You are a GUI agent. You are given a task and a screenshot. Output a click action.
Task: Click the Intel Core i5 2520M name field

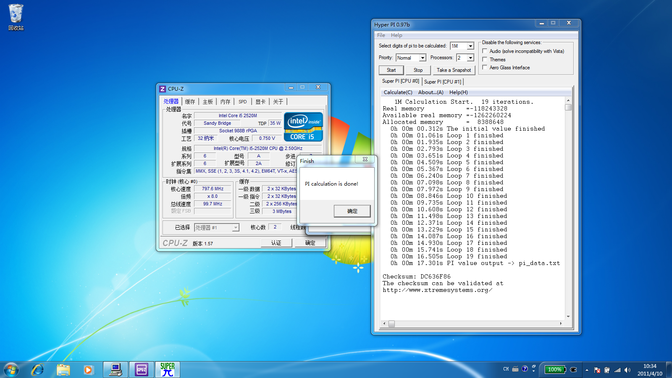tap(238, 115)
